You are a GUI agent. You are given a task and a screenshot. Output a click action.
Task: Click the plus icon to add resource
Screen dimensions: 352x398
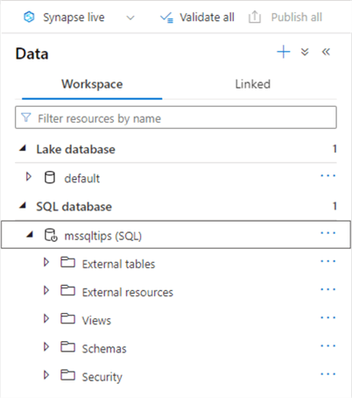coord(284,52)
